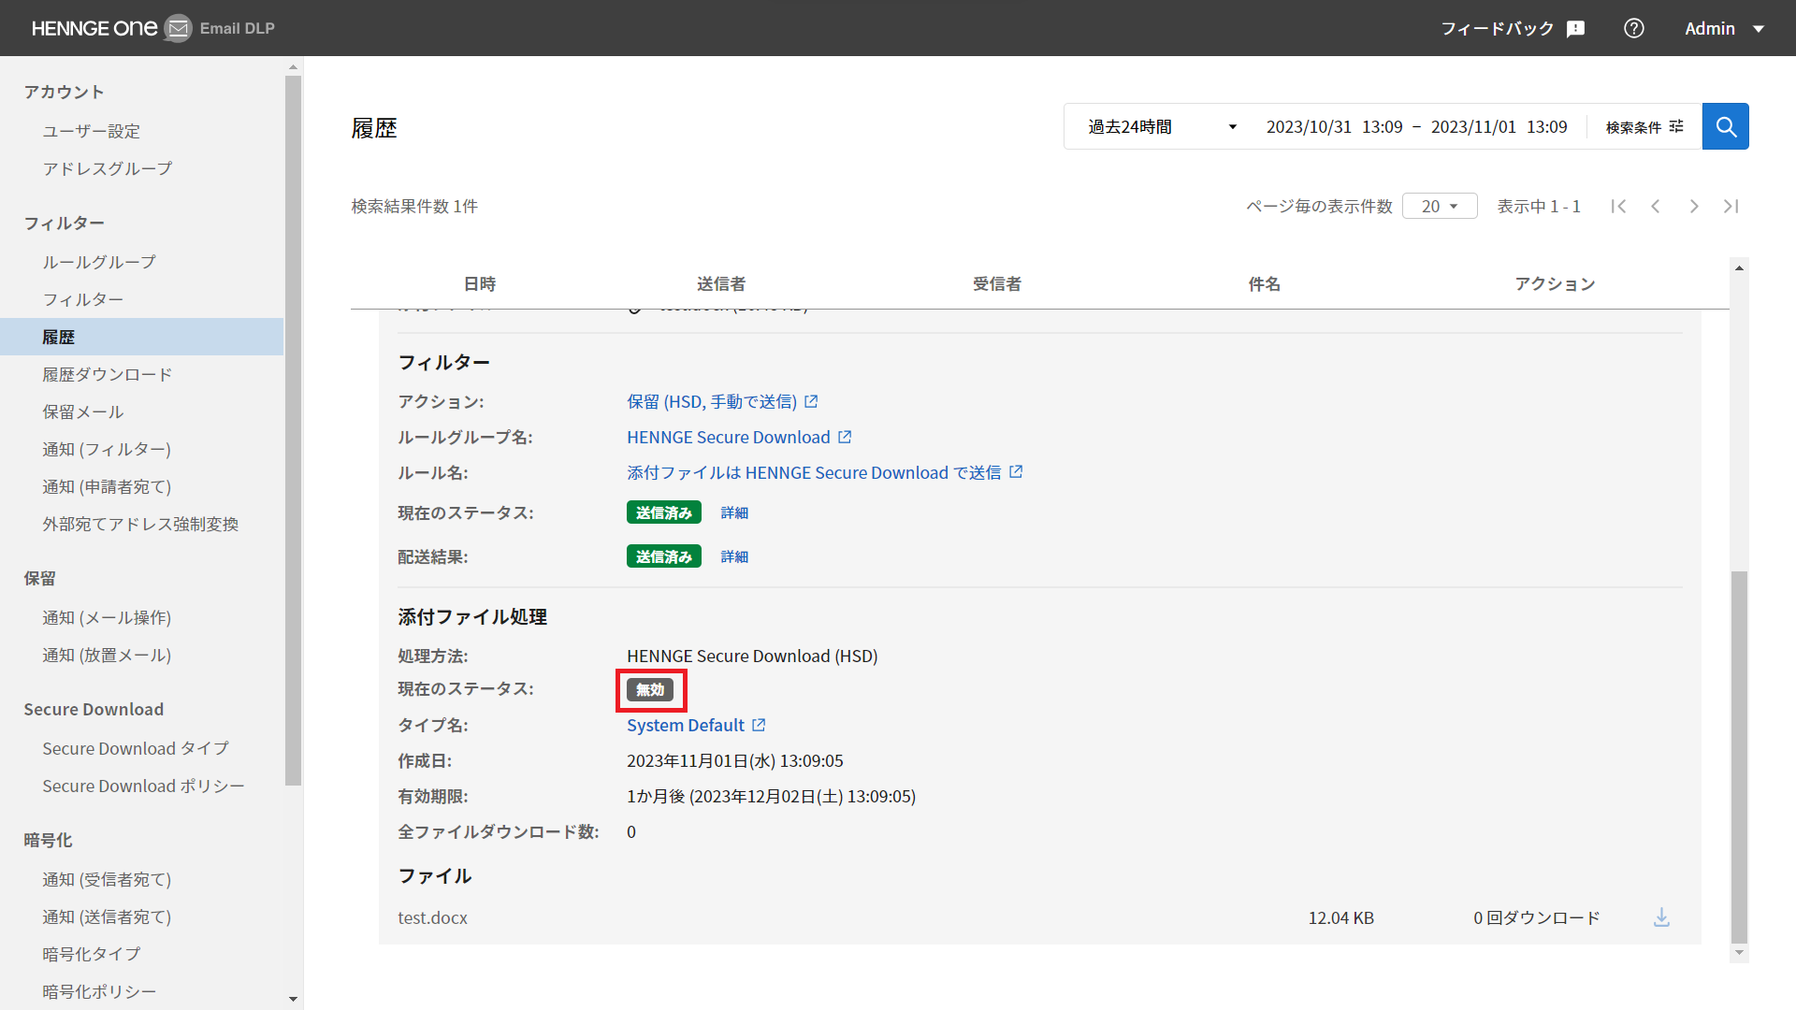Click the 送信済み badge for 現在のステータス

click(664, 512)
